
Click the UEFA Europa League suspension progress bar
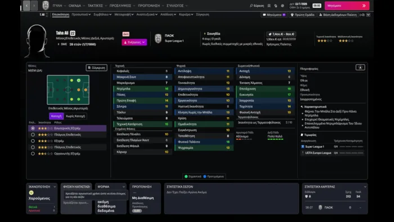click(x=351, y=153)
